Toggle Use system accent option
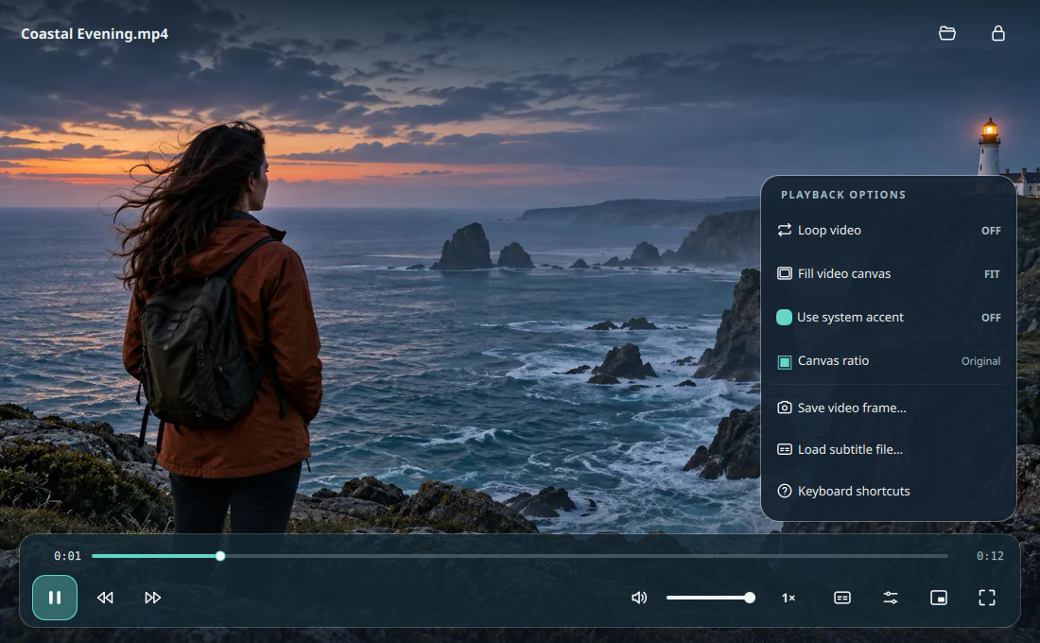The width and height of the screenshot is (1040, 643). pos(889,317)
